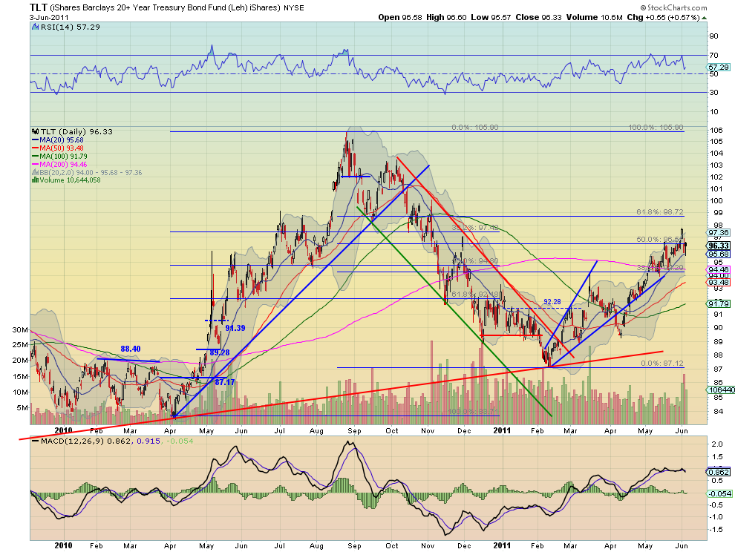Image resolution: width=735 pixels, height=552 pixels.
Task: Click the 61.8%: 92.48 Fibonacci label
Action: pyautogui.click(x=475, y=295)
